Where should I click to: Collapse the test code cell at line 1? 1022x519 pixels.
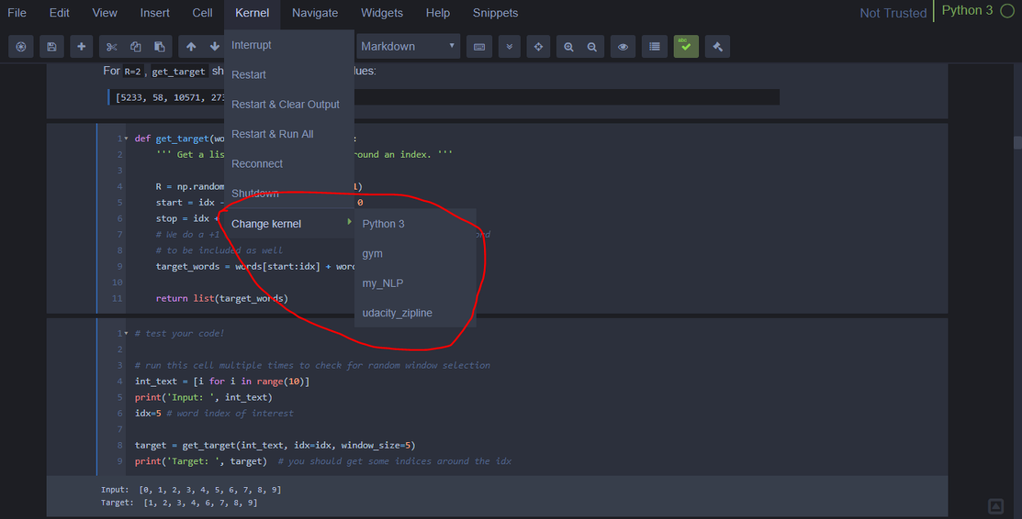(x=125, y=333)
